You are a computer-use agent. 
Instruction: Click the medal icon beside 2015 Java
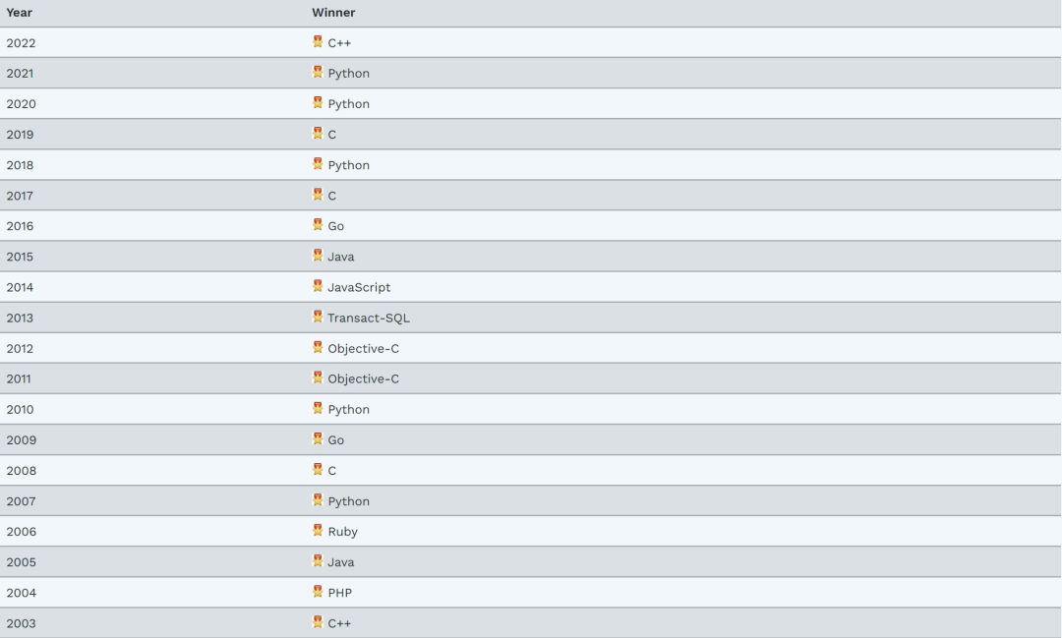tap(317, 256)
